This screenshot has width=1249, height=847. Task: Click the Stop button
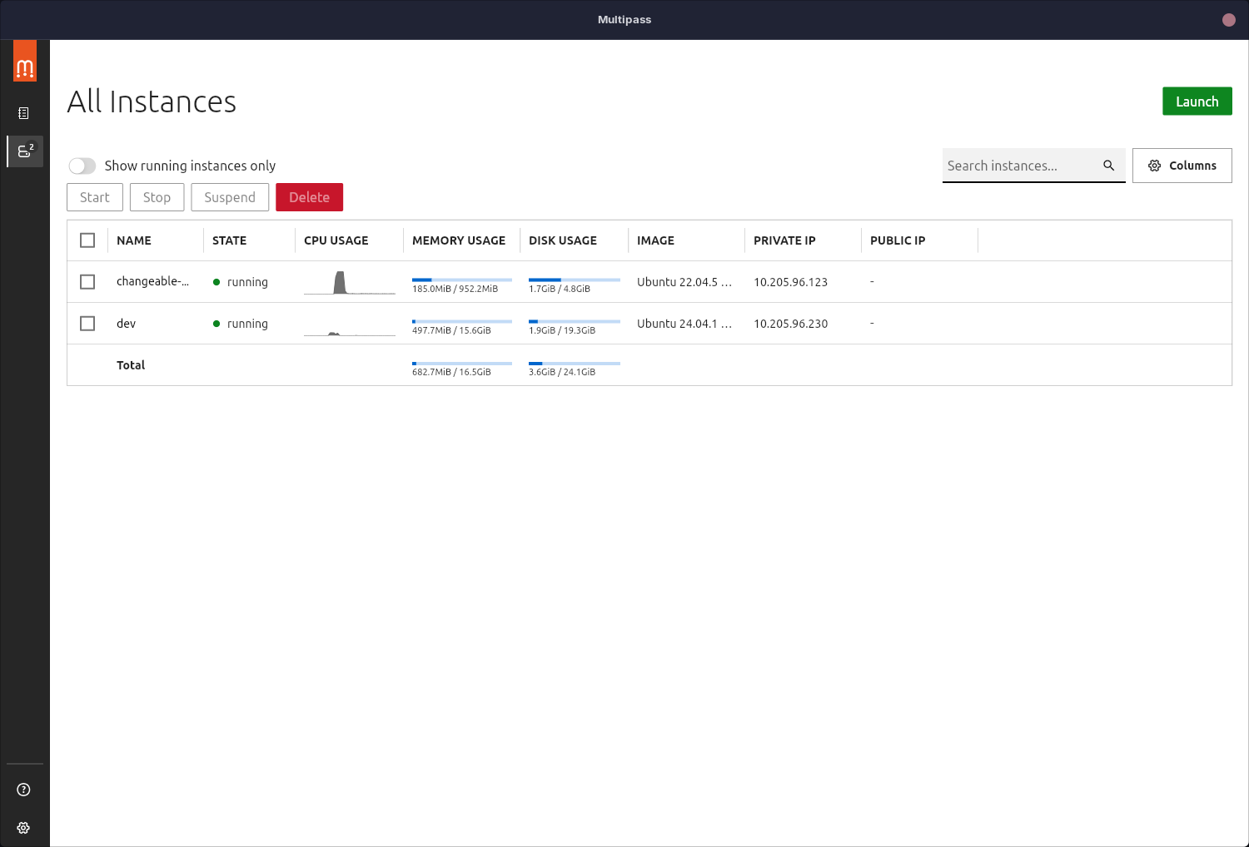pyautogui.click(x=157, y=197)
